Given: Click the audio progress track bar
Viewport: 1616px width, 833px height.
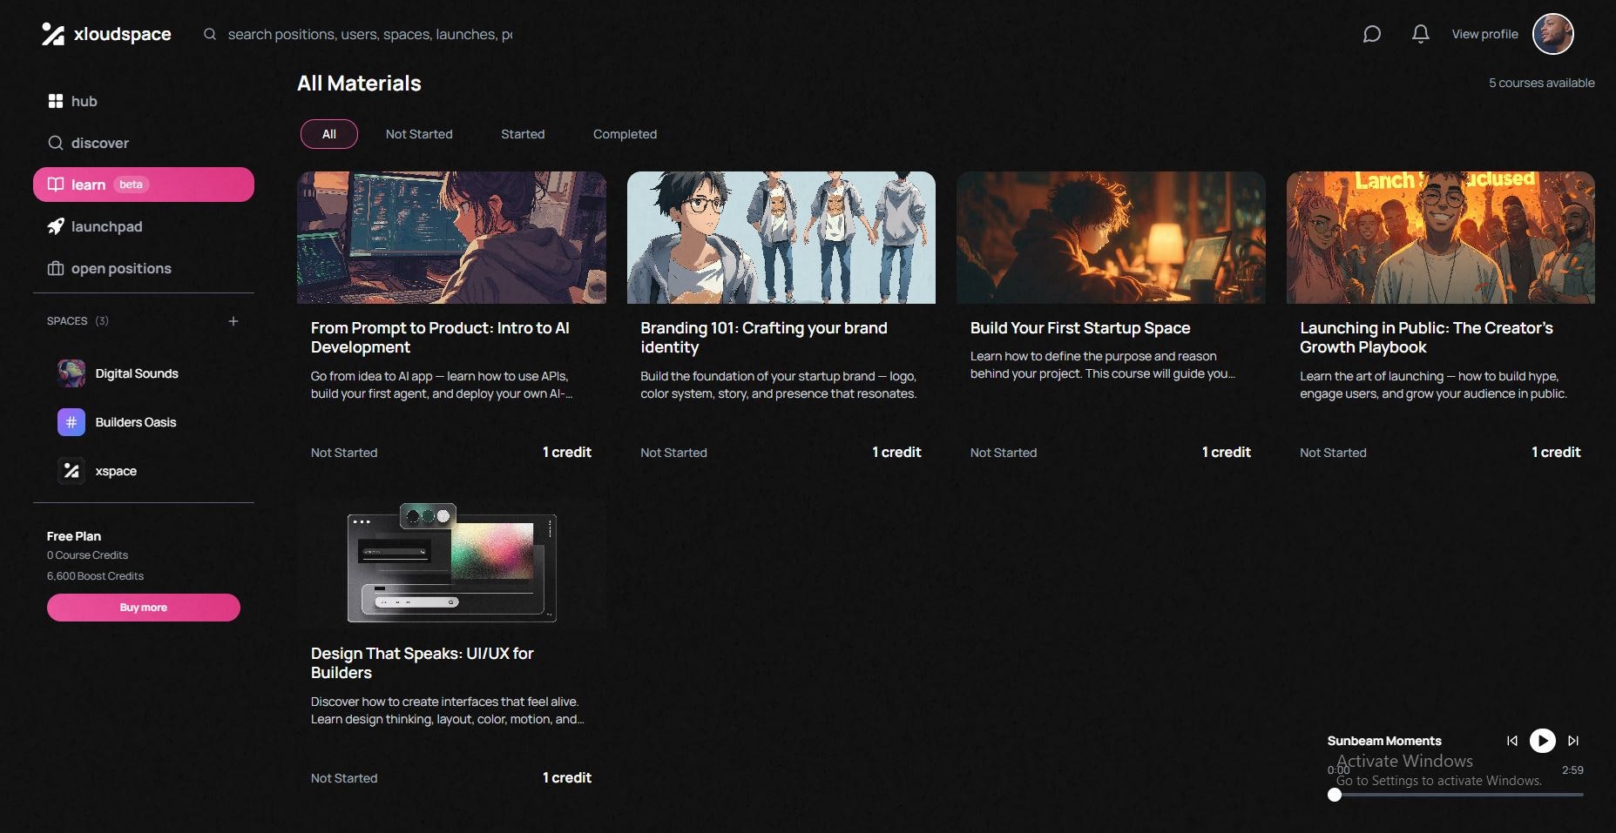Looking at the screenshot, I should [1456, 795].
